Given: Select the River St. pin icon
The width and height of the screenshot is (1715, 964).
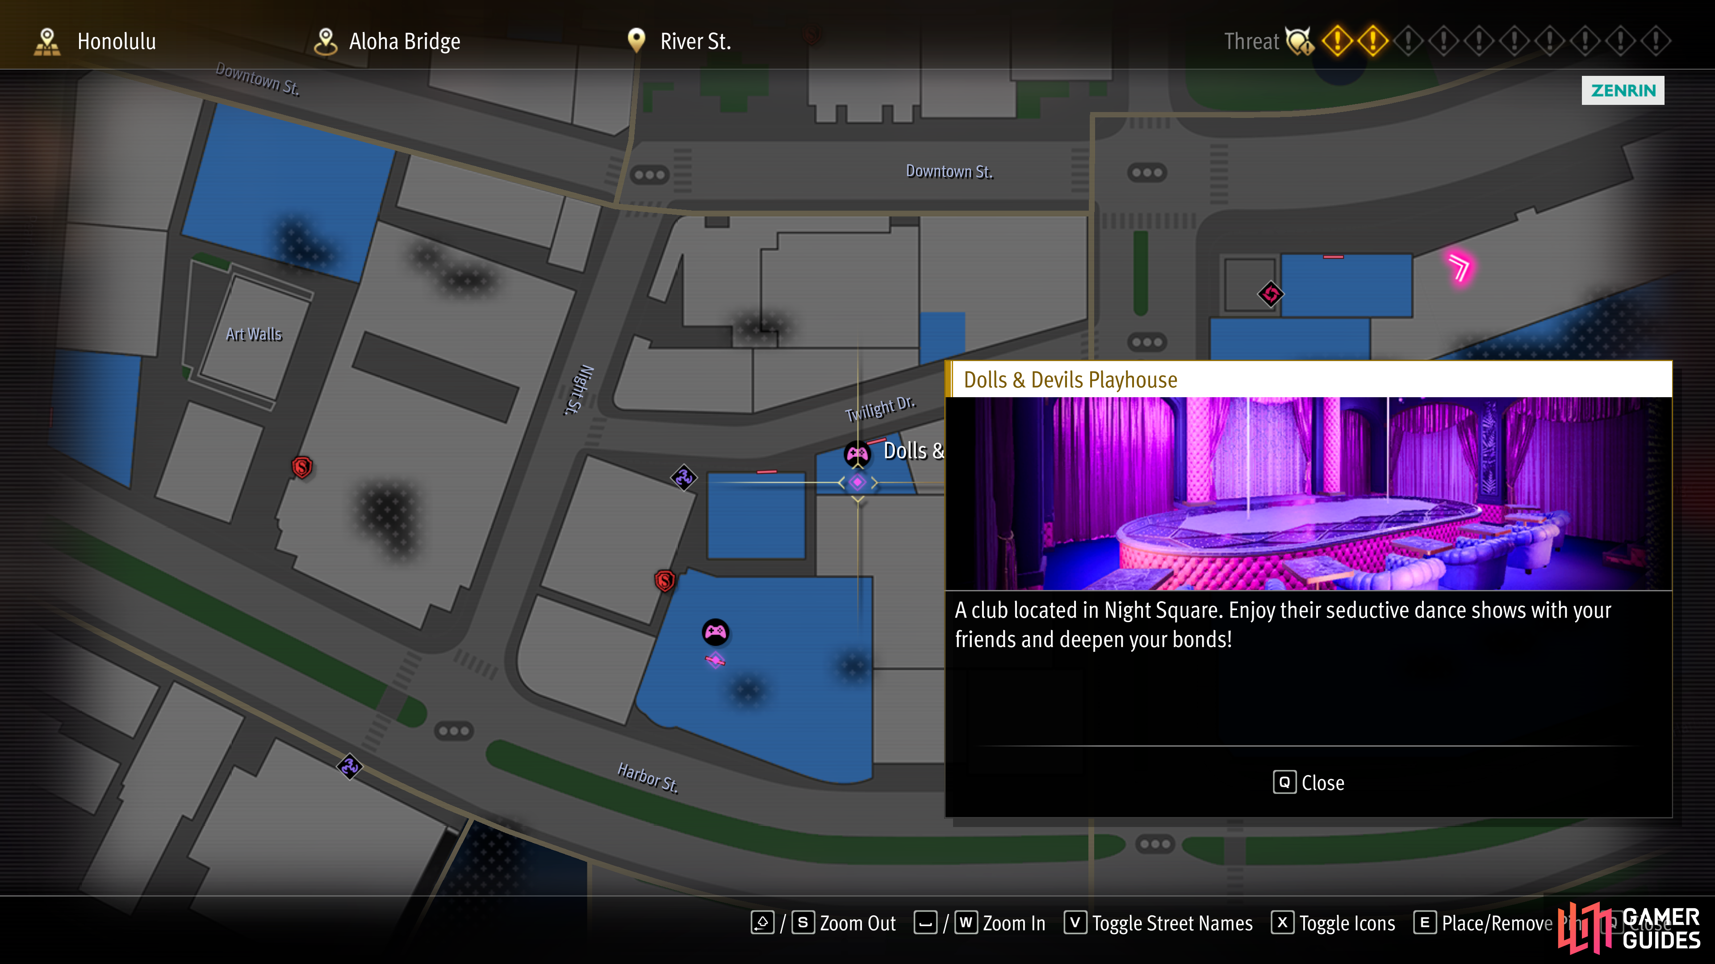Looking at the screenshot, I should [636, 41].
